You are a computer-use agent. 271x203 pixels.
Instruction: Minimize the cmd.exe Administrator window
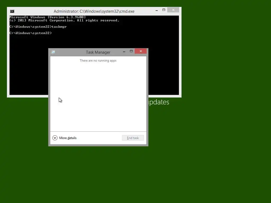(157, 10)
